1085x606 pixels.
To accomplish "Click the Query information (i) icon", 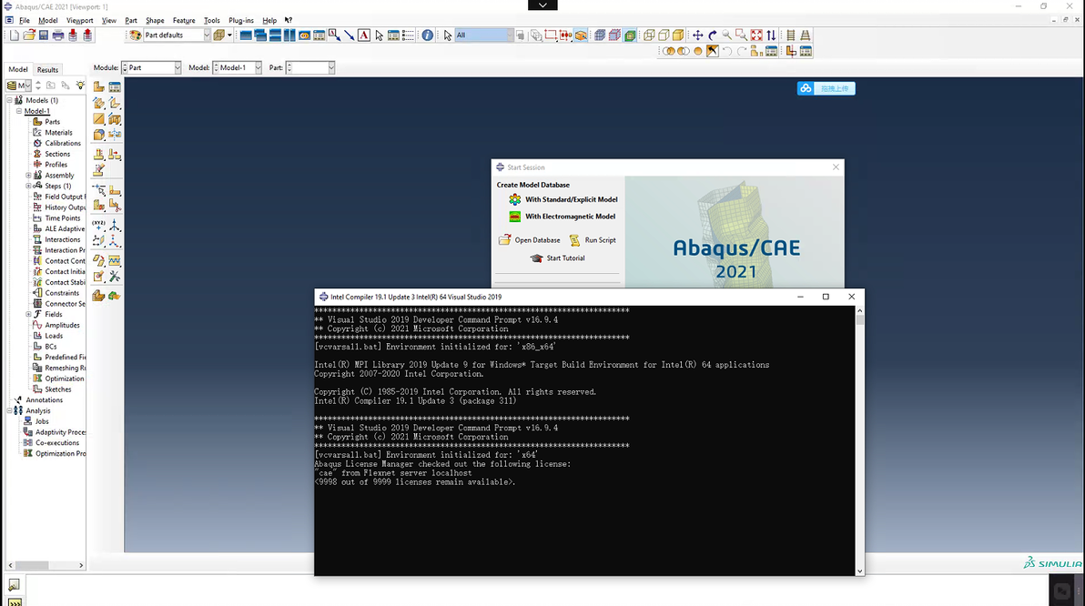I will 428,35.
